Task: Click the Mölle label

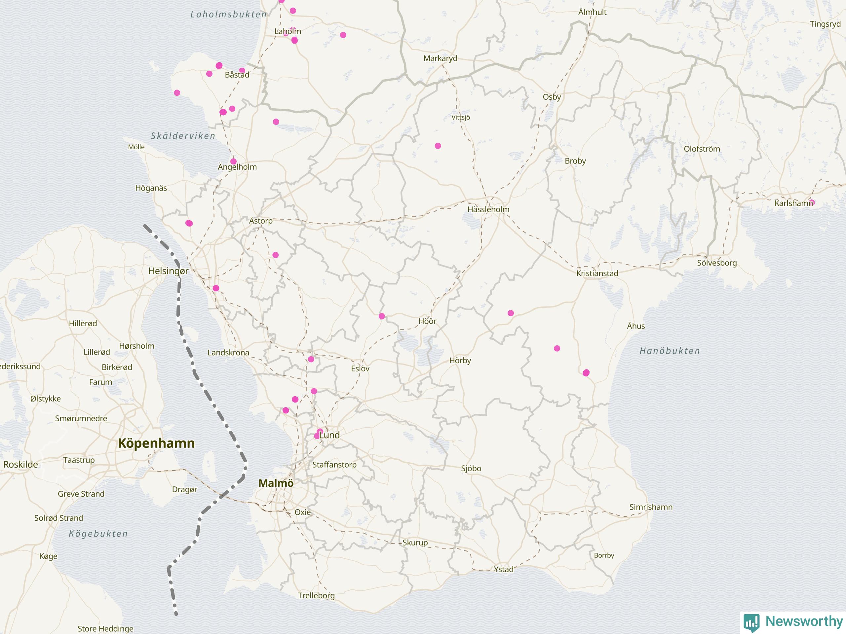Action: click(x=136, y=147)
